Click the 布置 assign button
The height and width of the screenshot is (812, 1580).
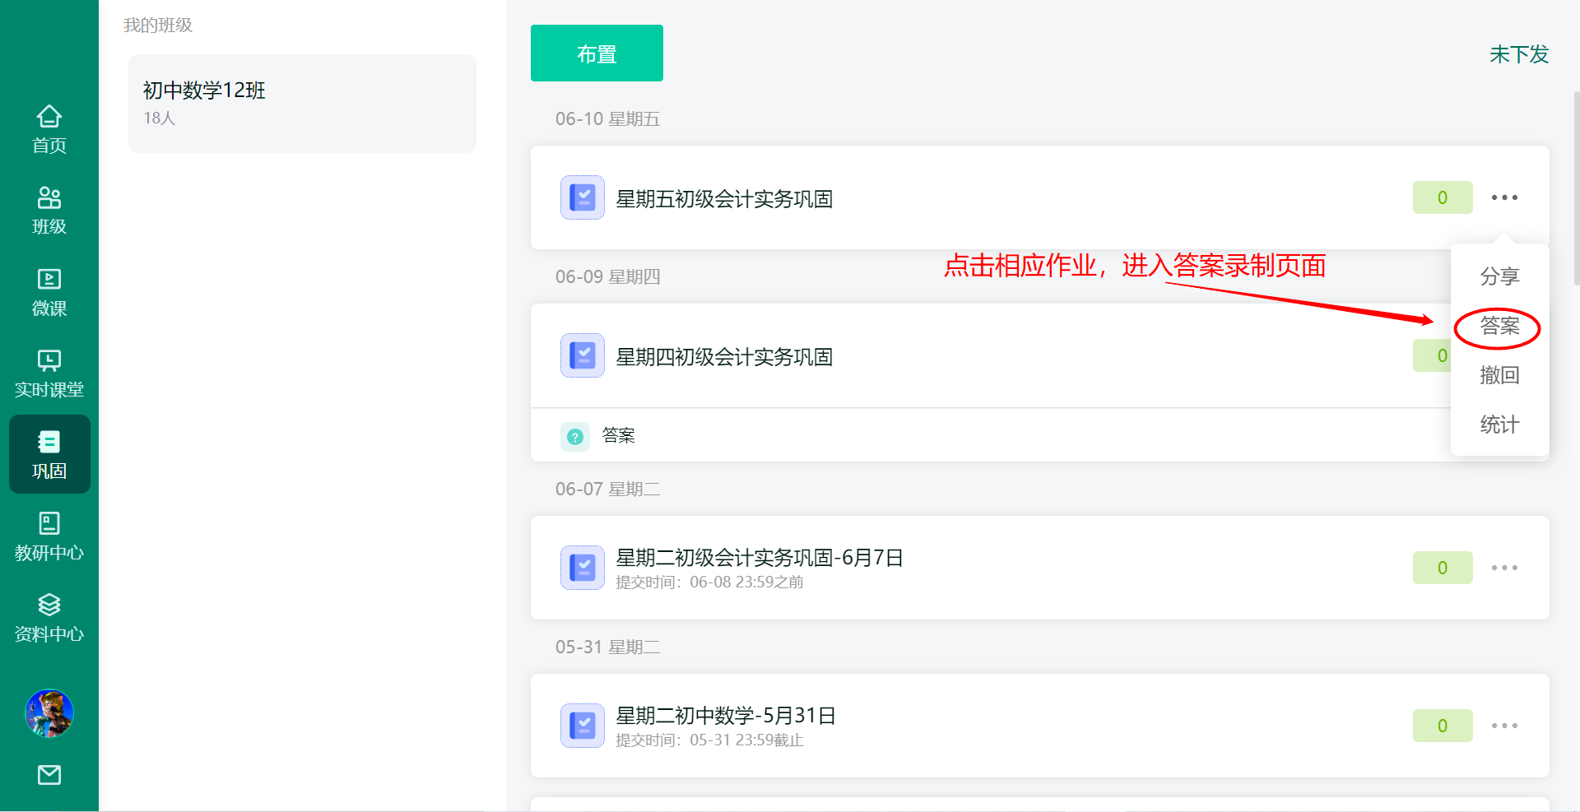point(597,53)
